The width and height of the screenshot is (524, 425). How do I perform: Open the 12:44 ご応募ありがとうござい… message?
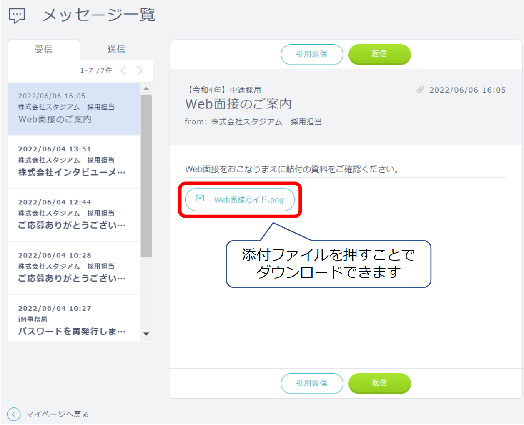tap(74, 215)
